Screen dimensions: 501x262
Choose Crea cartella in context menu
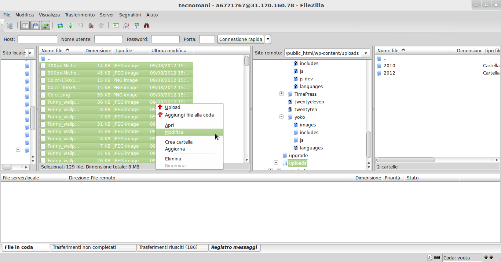(189, 142)
